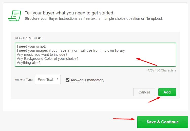
Task: Click the Save & Continue button
Action: click(x=162, y=122)
